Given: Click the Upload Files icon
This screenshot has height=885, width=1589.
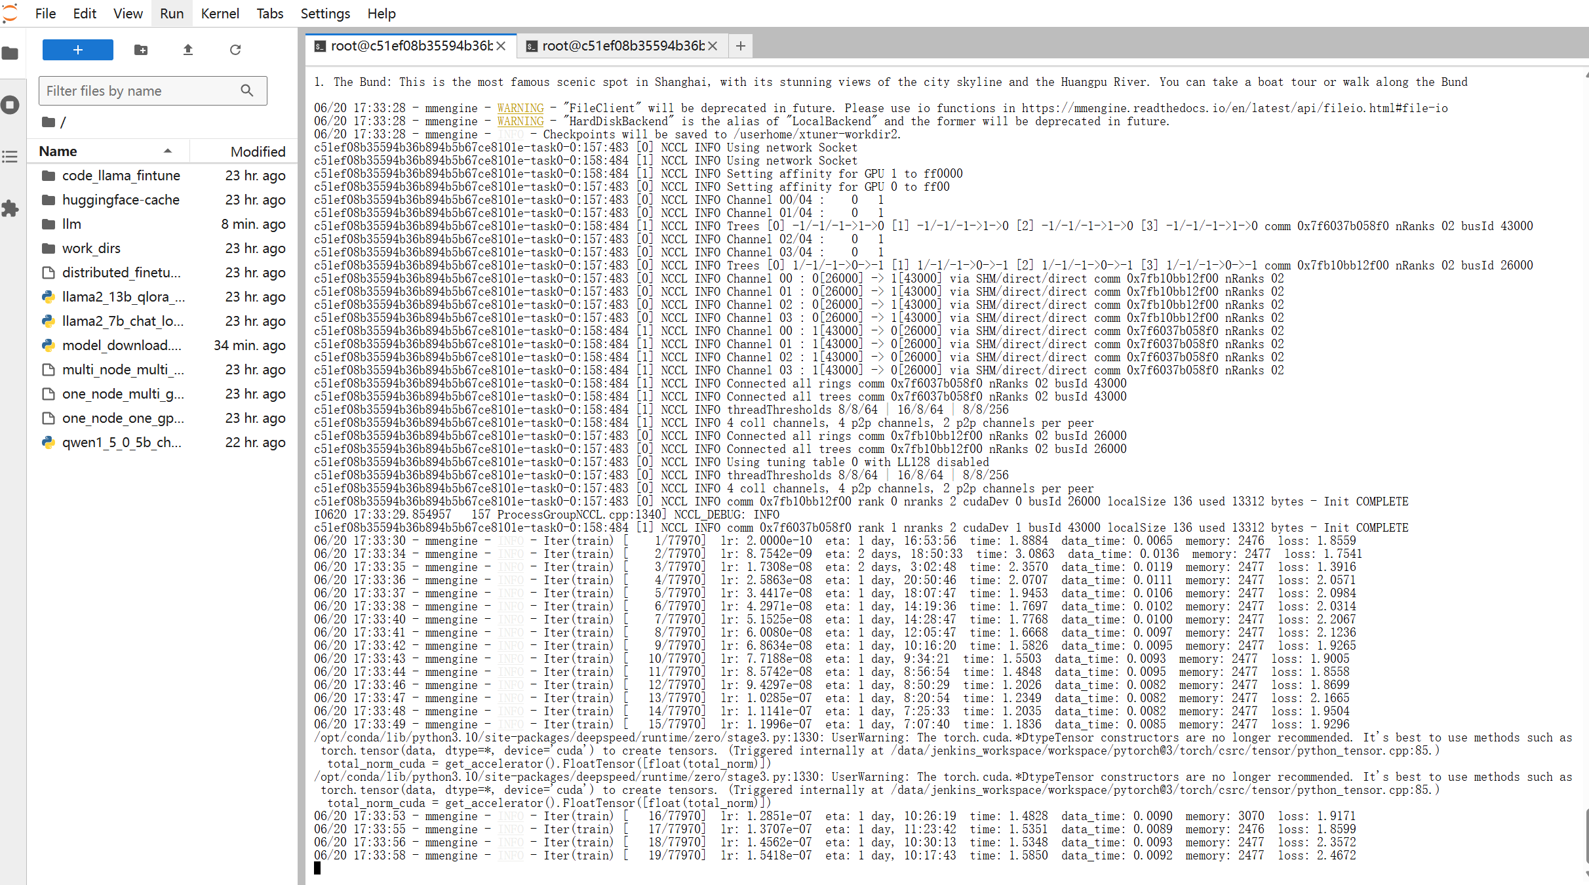Looking at the screenshot, I should pos(188,50).
